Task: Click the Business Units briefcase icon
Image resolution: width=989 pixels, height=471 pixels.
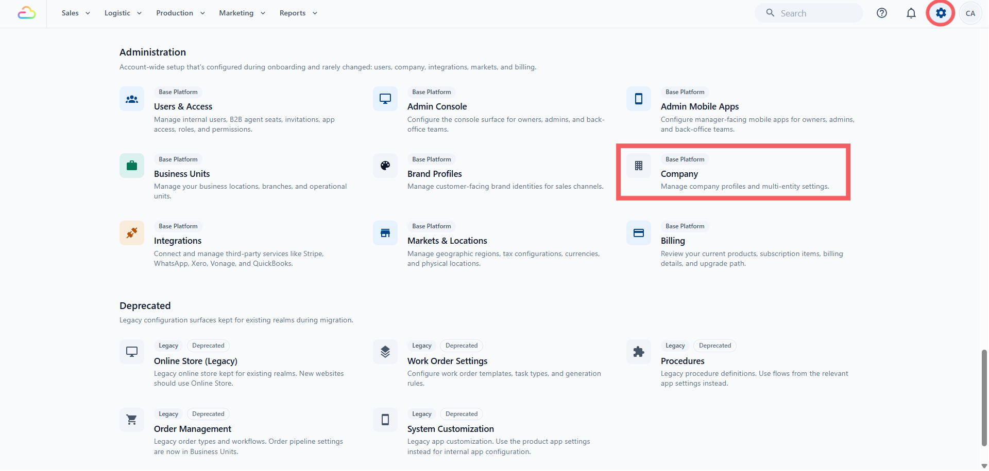Action: pos(132,166)
